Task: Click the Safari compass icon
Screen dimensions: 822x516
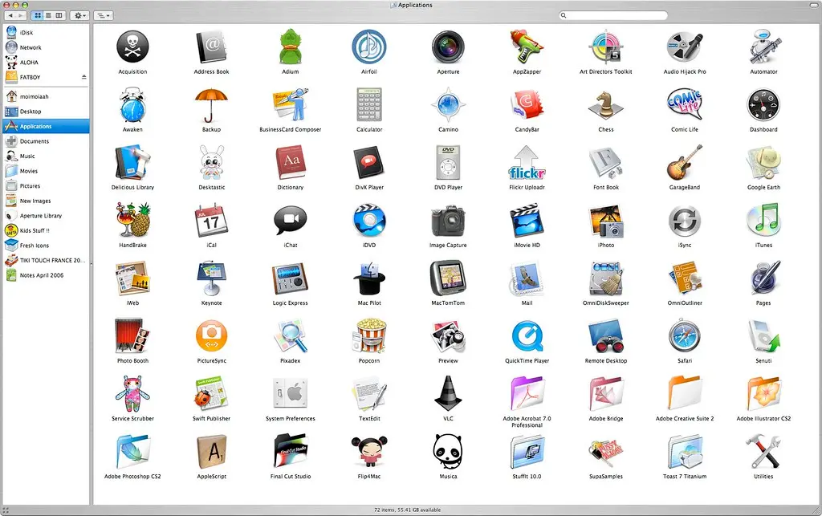Action: pos(685,336)
